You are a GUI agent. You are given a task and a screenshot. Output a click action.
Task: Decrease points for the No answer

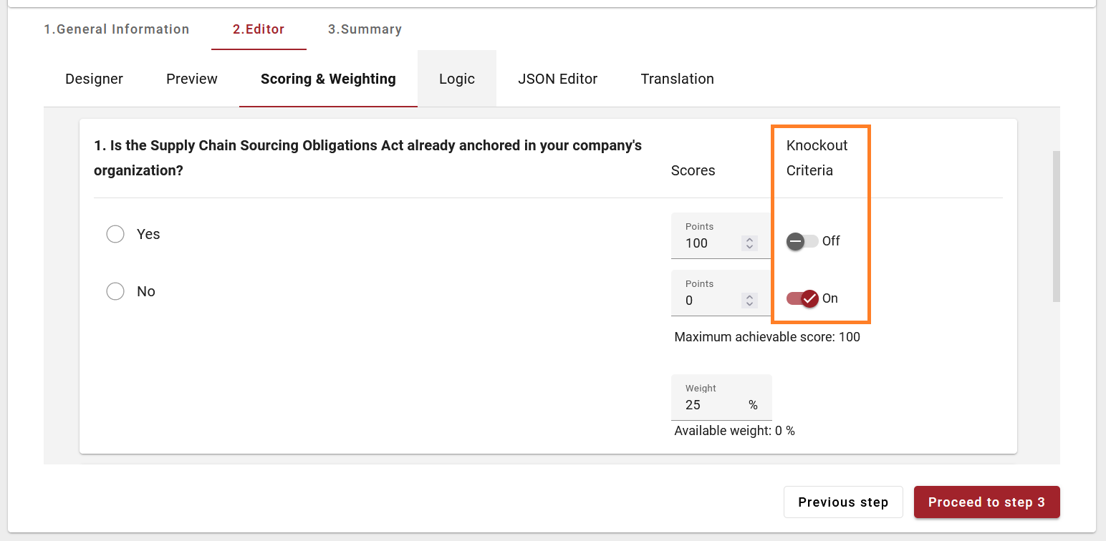click(x=749, y=304)
